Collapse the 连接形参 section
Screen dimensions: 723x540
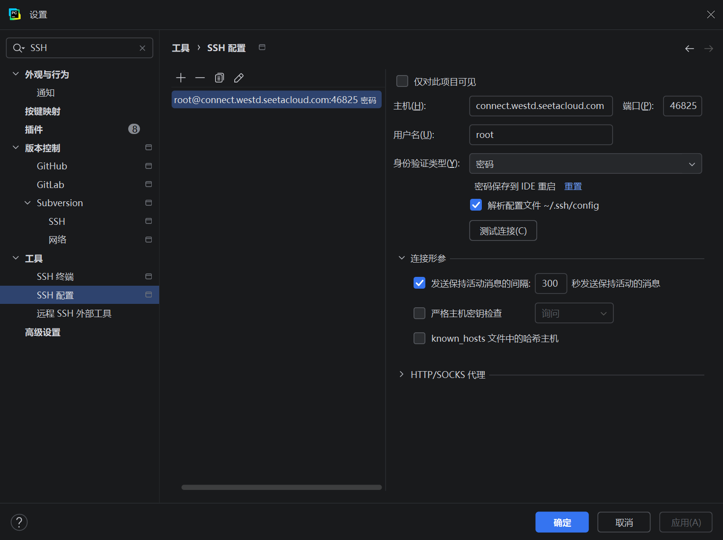pyautogui.click(x=401, y=257)
